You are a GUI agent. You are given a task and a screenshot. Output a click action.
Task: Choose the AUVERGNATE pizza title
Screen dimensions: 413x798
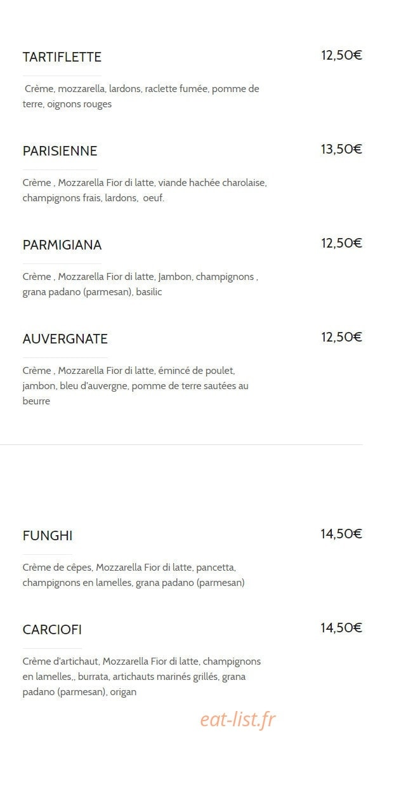65,339
